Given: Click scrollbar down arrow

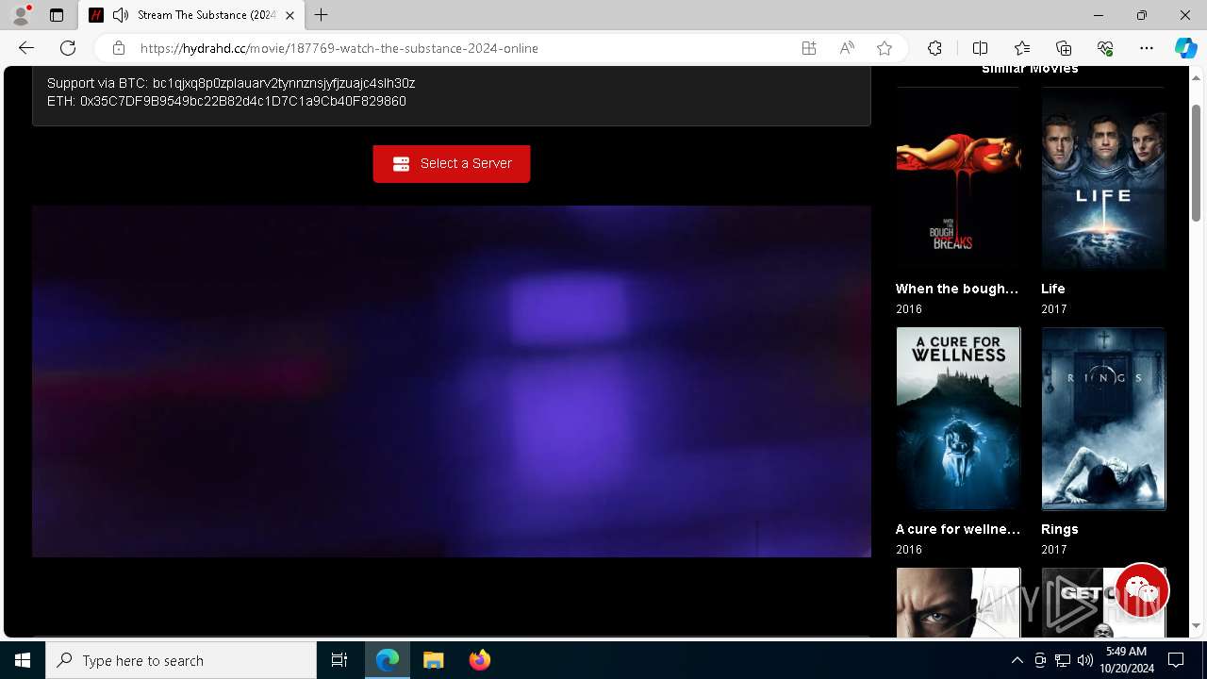Looking at the screenshot, I should 1196,625.
